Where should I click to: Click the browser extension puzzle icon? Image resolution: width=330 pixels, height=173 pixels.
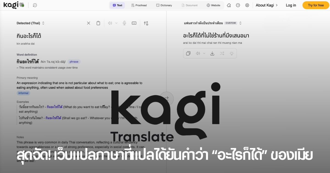point(229,5)
